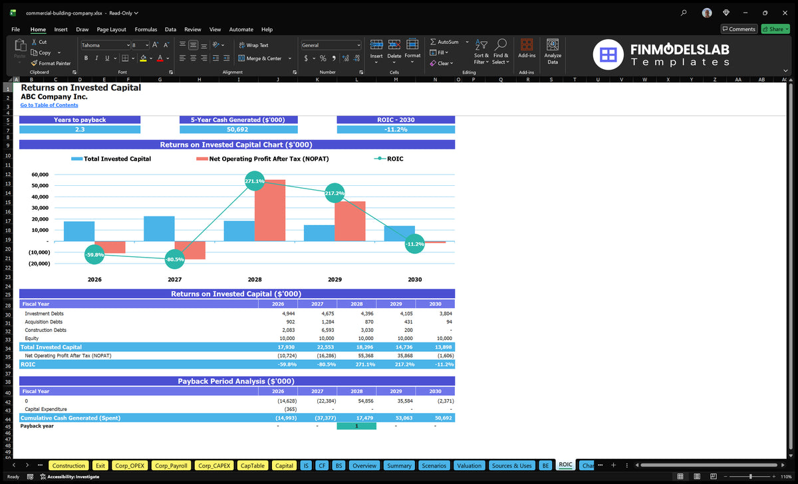Switch to the Scenarios sheet tab

pyautogui.click(x=434, y=465)
